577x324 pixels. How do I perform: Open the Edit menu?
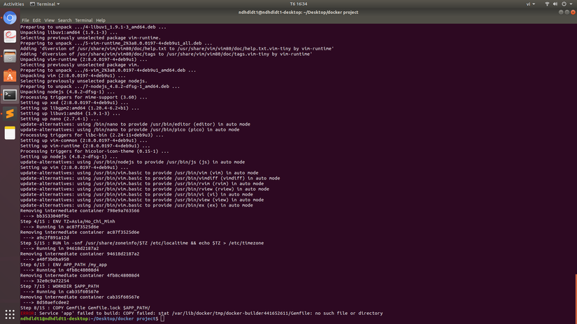click(36, 20)
